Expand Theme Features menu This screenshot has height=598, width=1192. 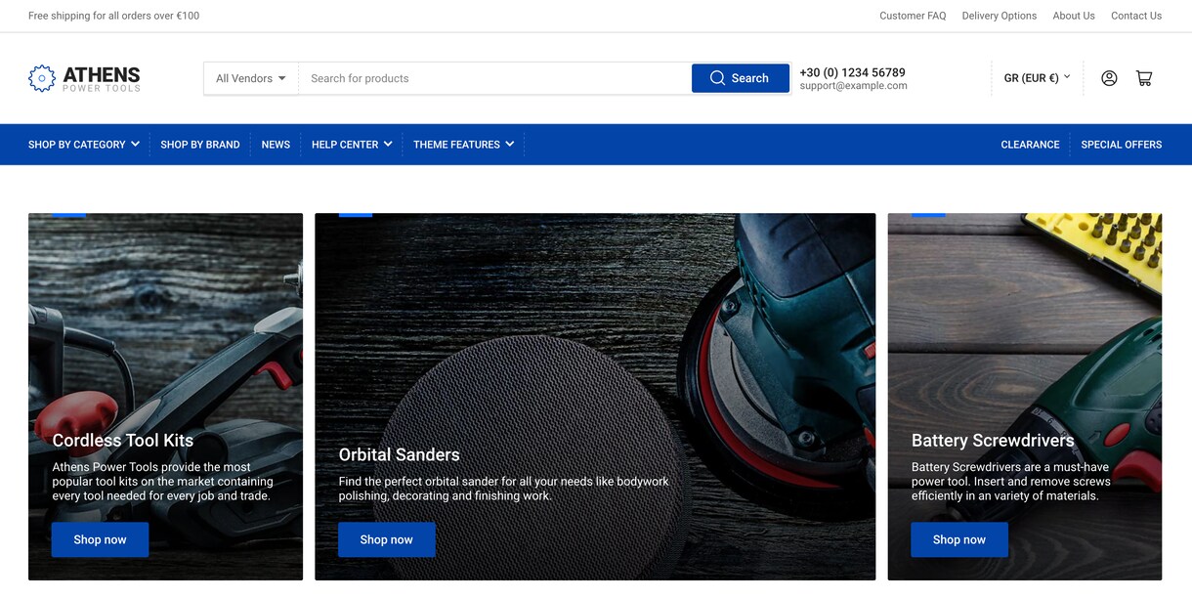click(463, 145)
